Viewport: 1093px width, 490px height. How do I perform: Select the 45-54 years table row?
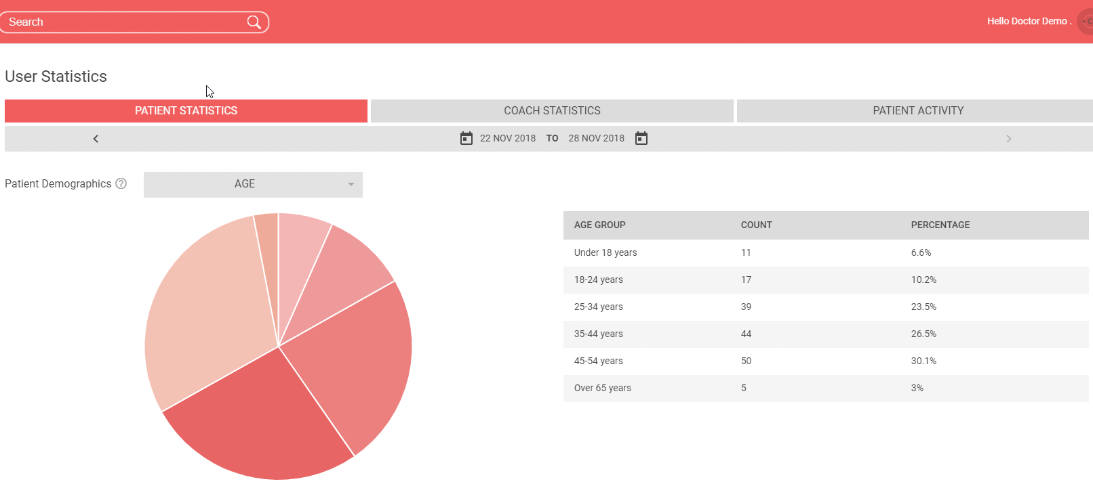click(x=826, y=361)
